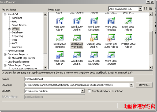
Task: Click the project types scrollbar thumb
Action: pyautogui.click(x=45, y=35)
